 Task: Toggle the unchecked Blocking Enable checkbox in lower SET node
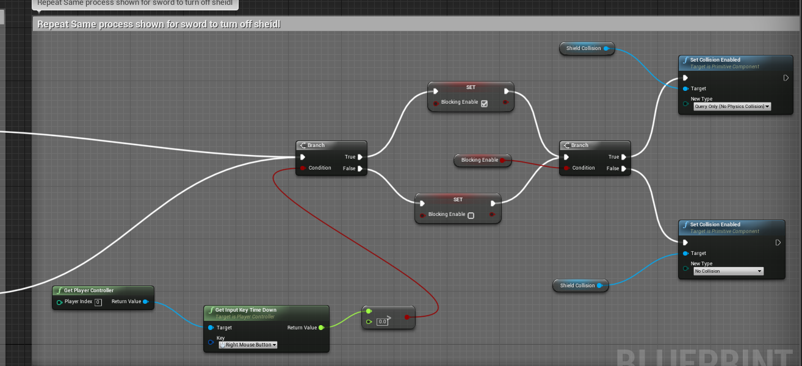coord(471,215)
